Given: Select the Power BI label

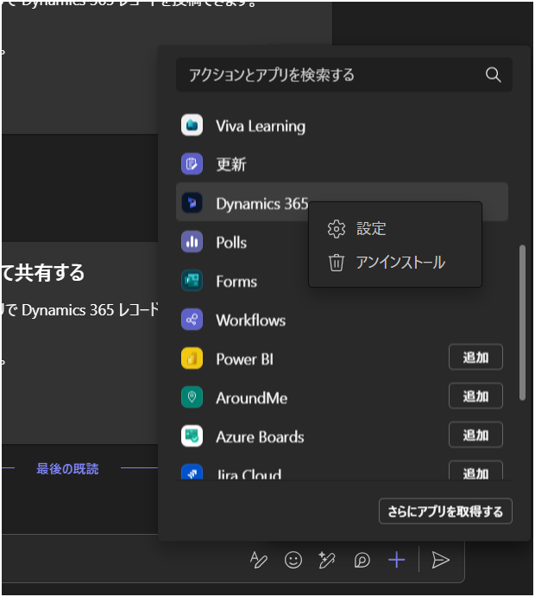Looking at the screenshot, I should point(244,359).
